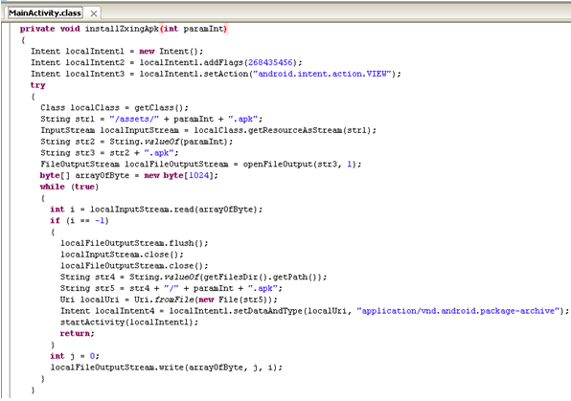
Task: Click the byte array size 1024
Action: [199, 175]
